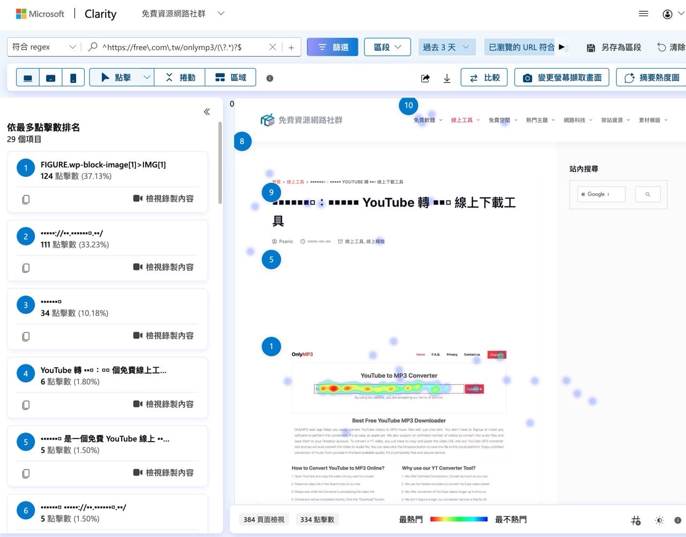The width and height of the screenshot is (686, 537).
Task: Toggle the heatmap brightness icon
Action: pos(660,520)
